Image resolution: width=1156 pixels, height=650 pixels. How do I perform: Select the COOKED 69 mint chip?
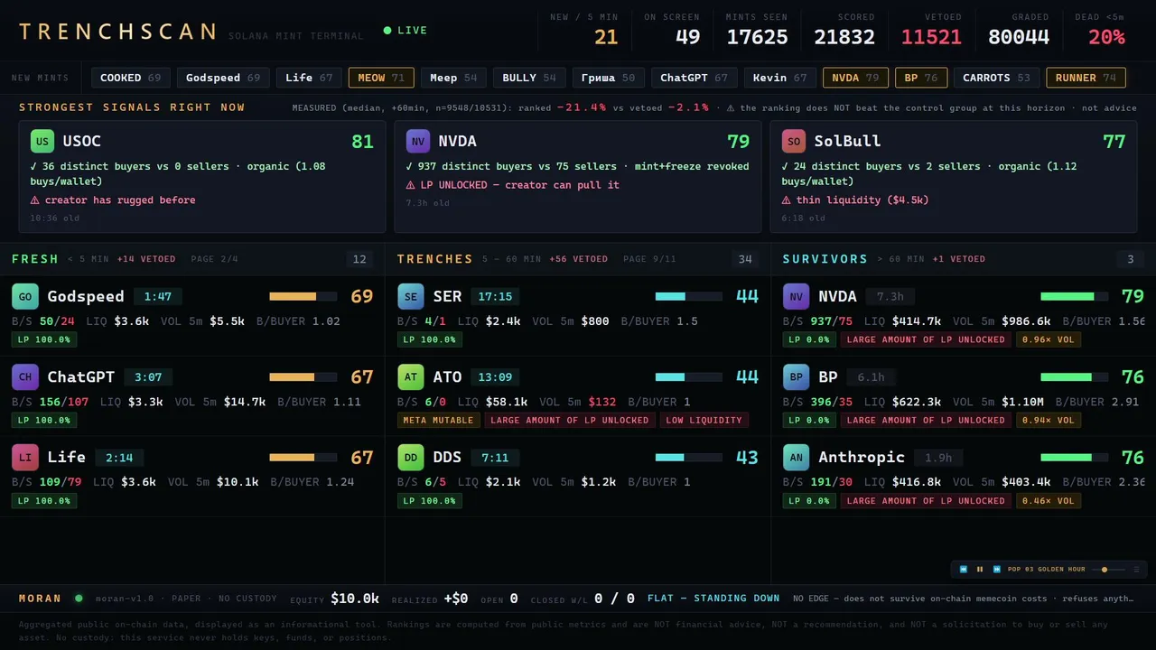point(130,78)
